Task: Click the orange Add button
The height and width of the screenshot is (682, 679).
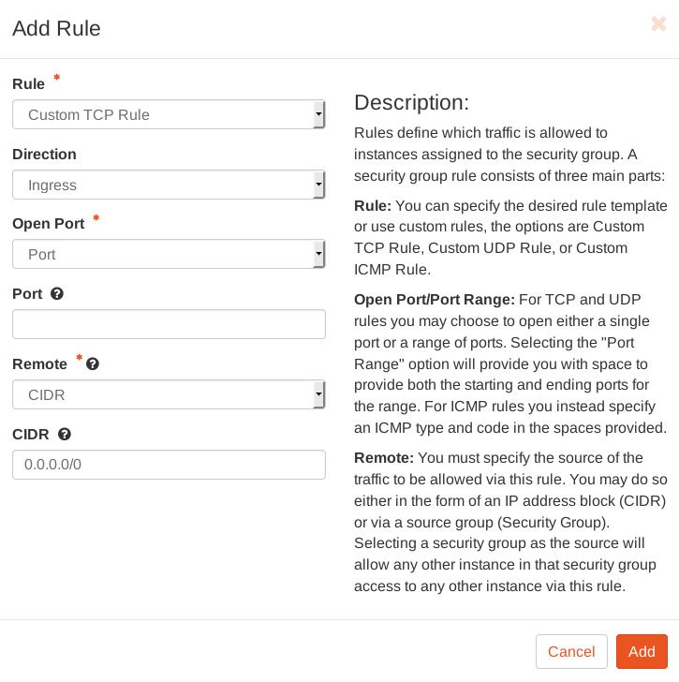Action: (x=642, y=652)
